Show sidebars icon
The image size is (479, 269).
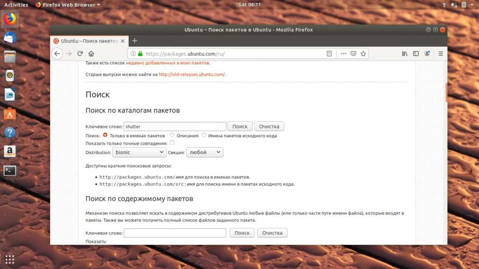click(x=416, y=54)
